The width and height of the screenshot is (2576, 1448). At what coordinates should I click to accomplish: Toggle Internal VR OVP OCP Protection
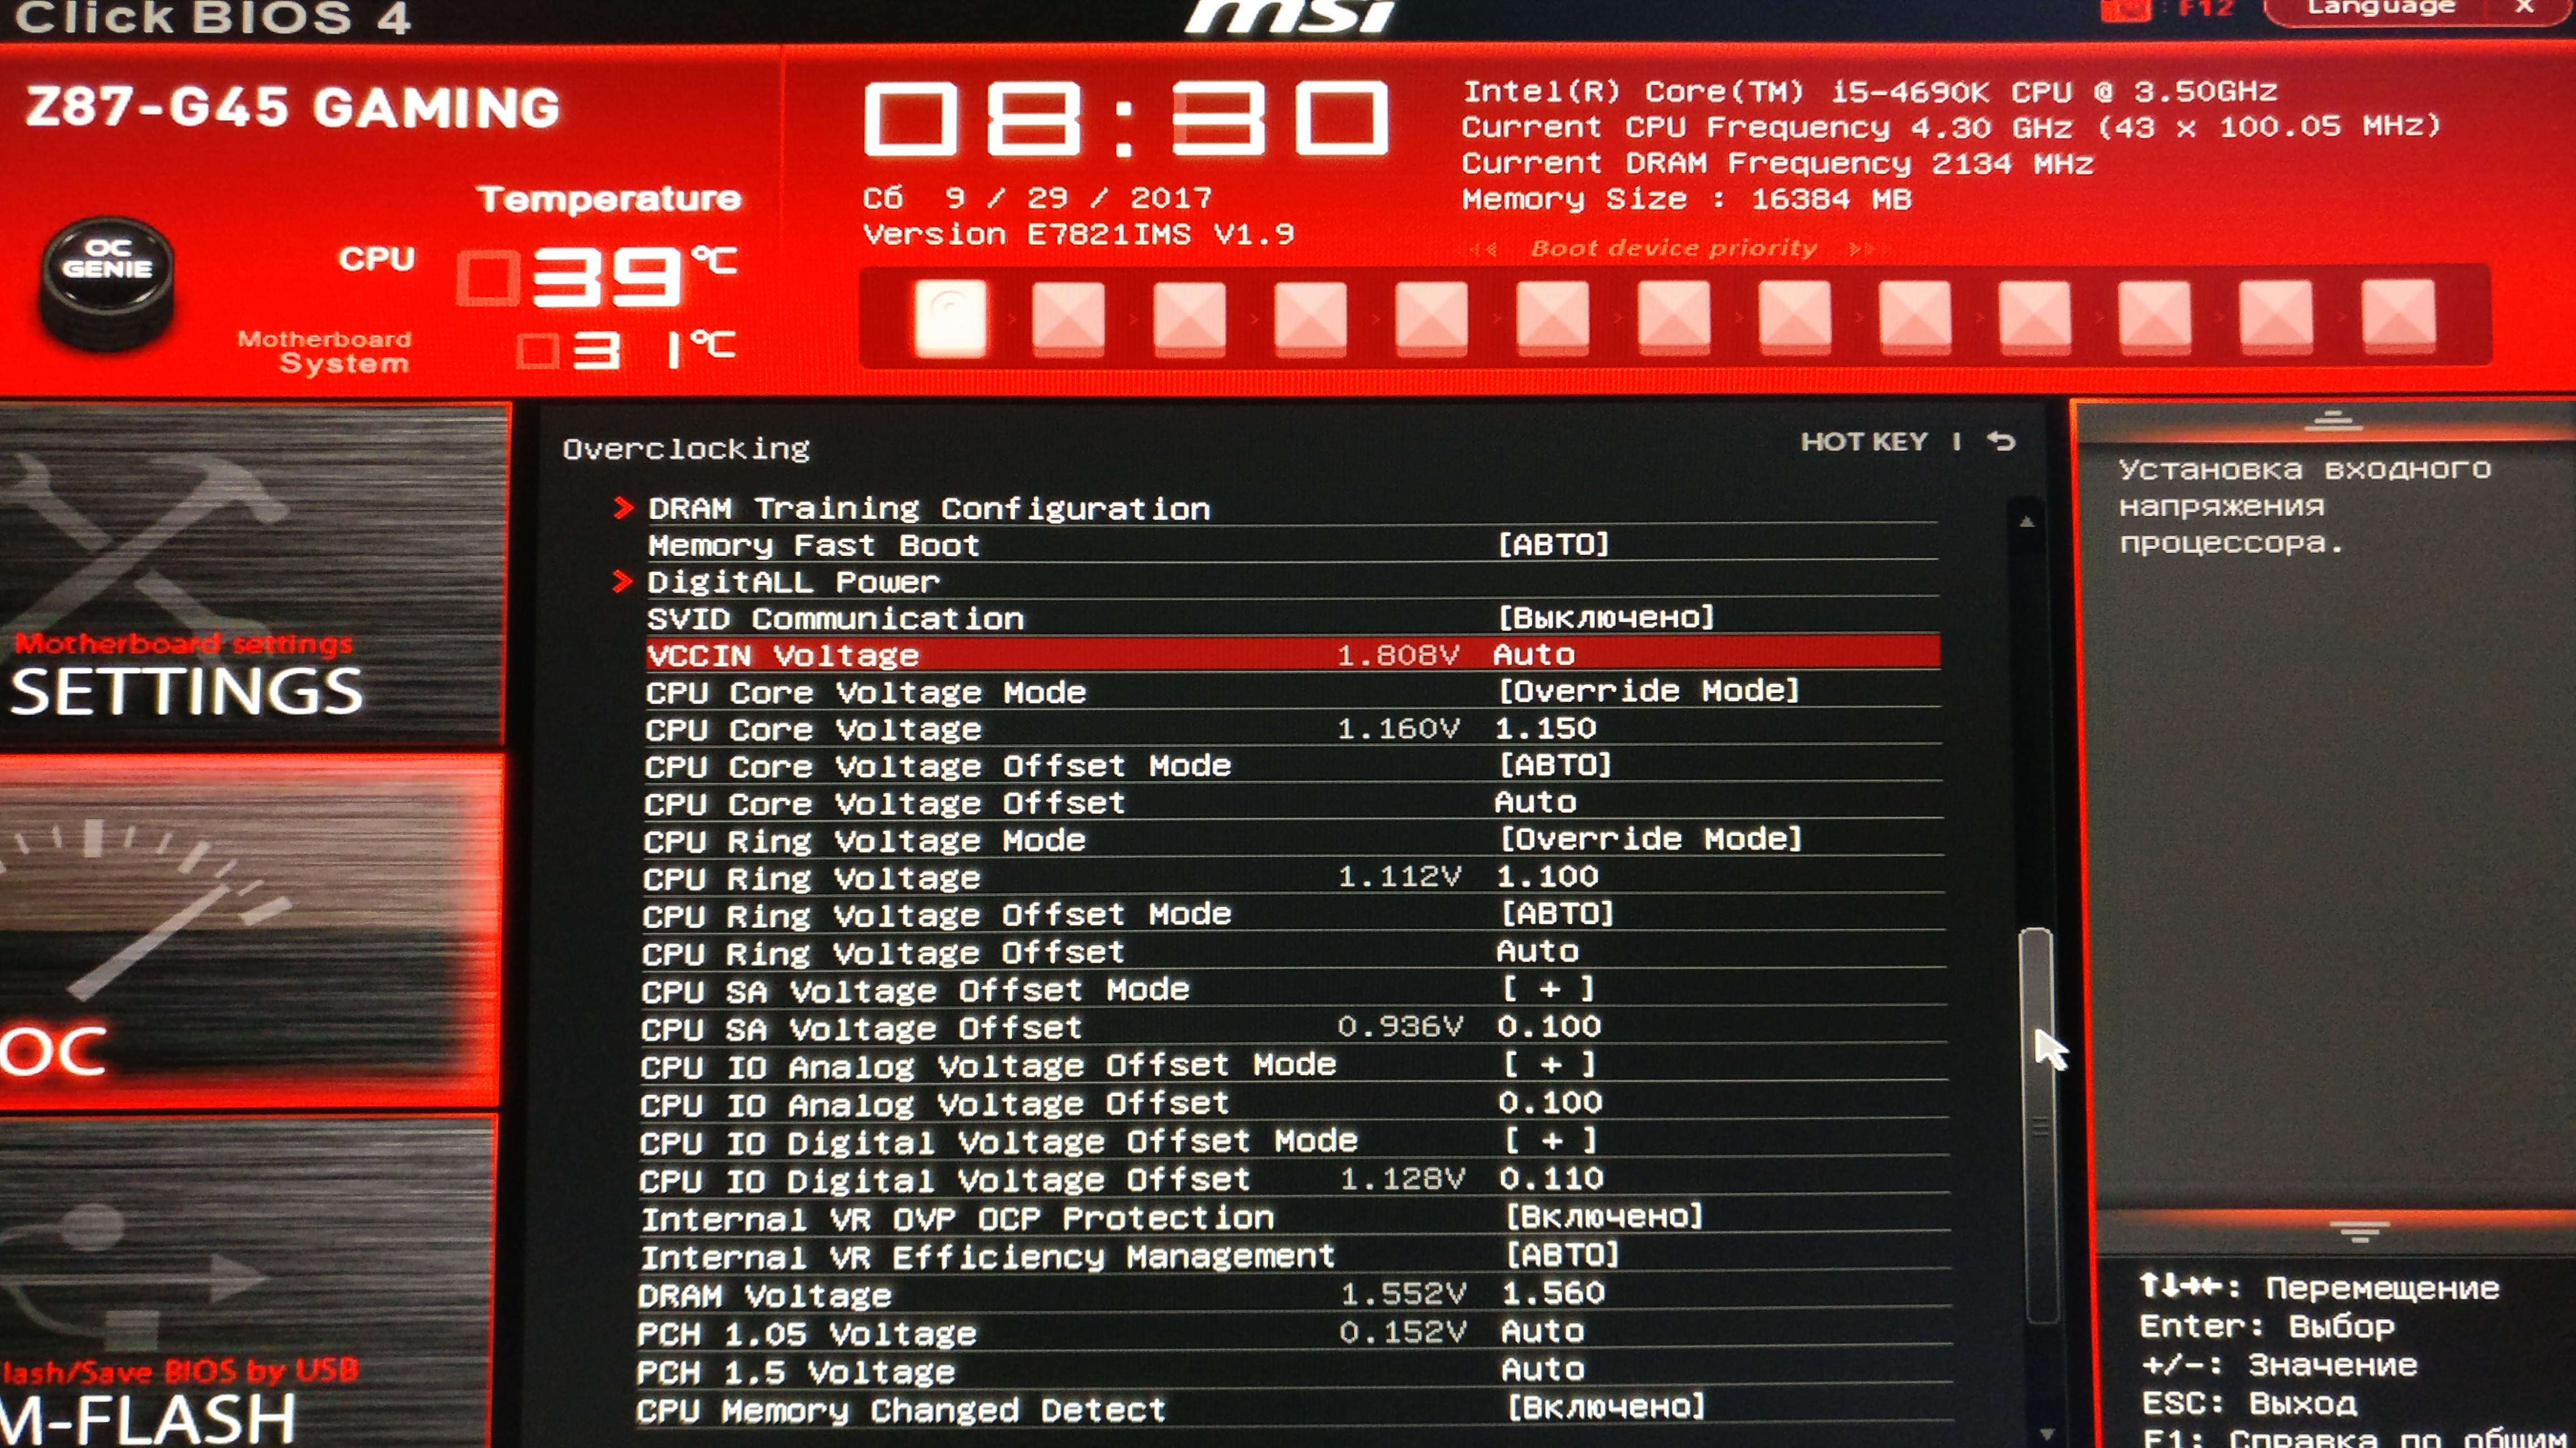(x=1604, y=1216)
